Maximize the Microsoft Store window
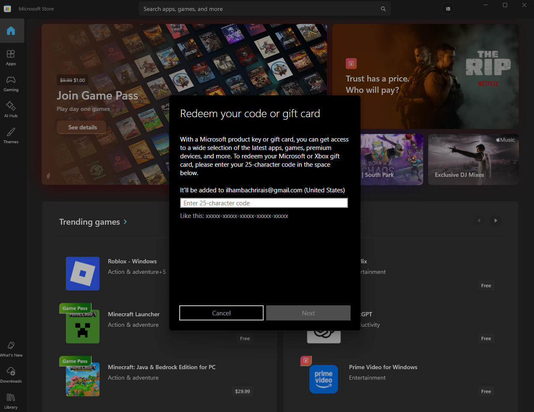 505,5
